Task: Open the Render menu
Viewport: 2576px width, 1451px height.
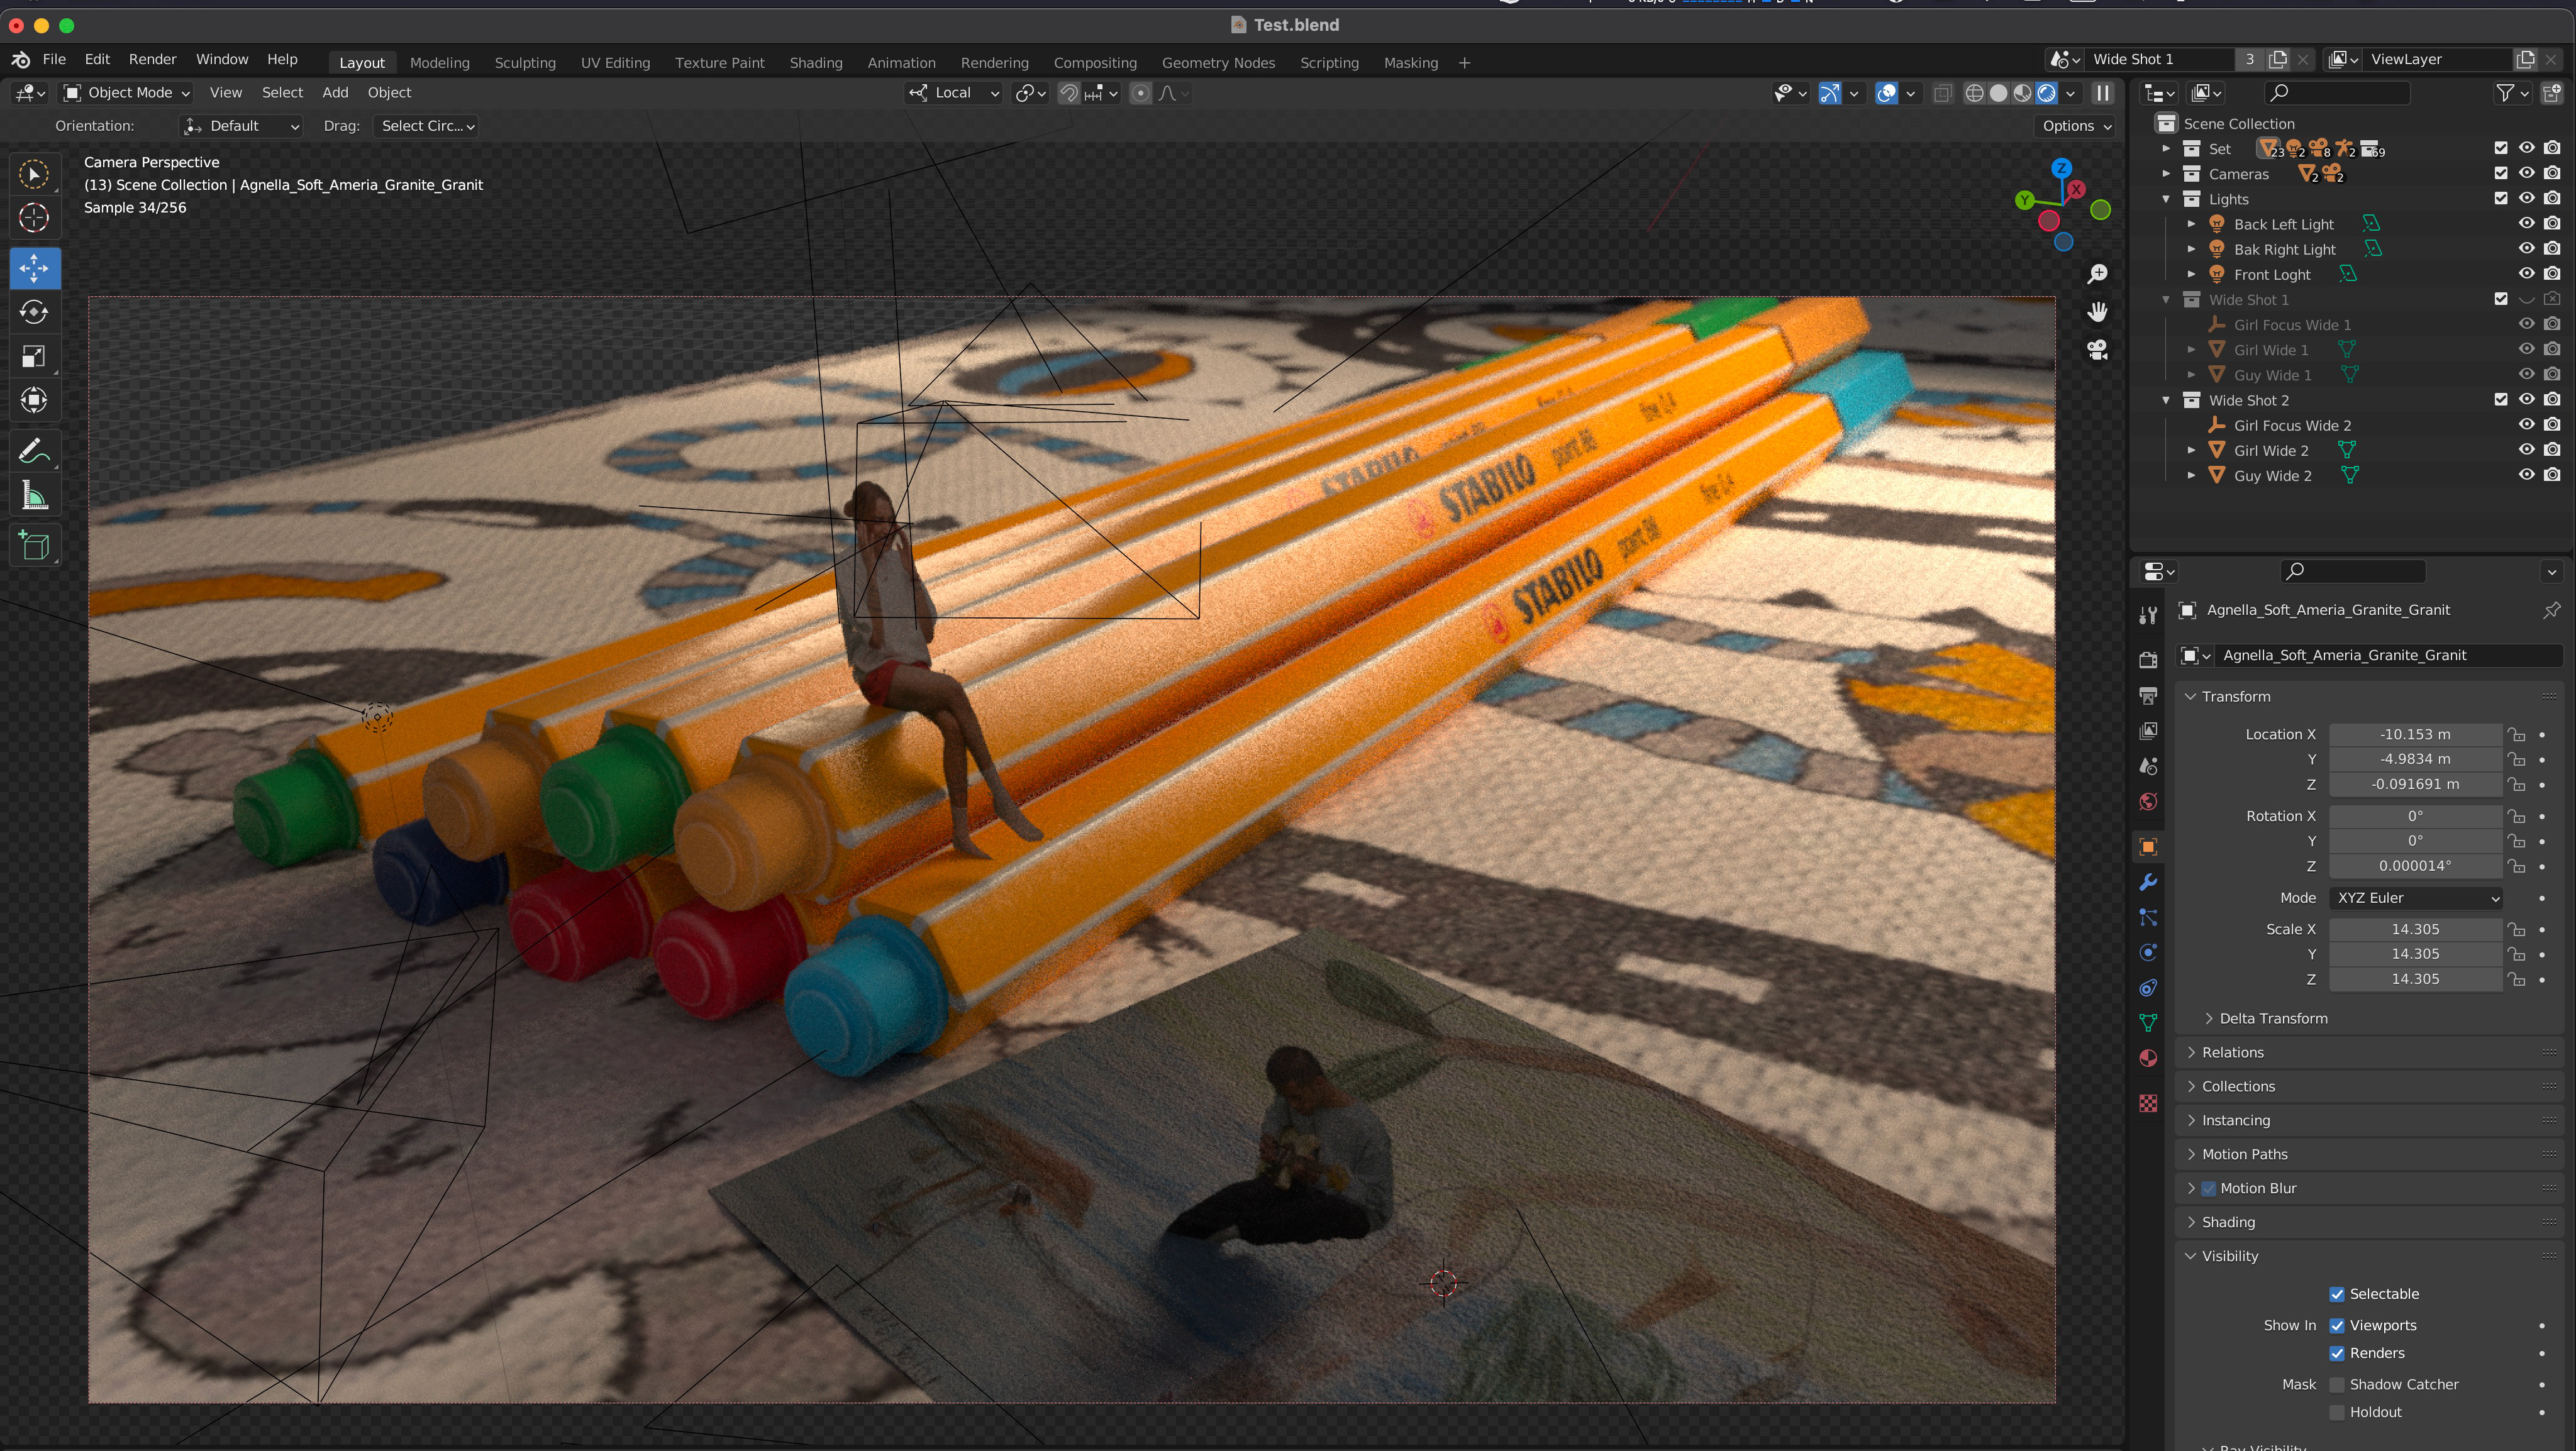Action: coord(152,60)
